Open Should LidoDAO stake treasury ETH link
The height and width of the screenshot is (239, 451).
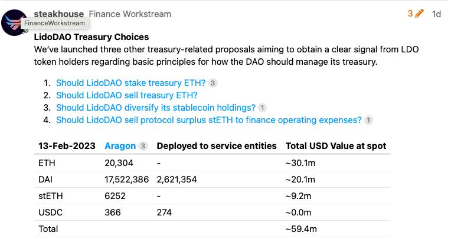pos(130,83)
